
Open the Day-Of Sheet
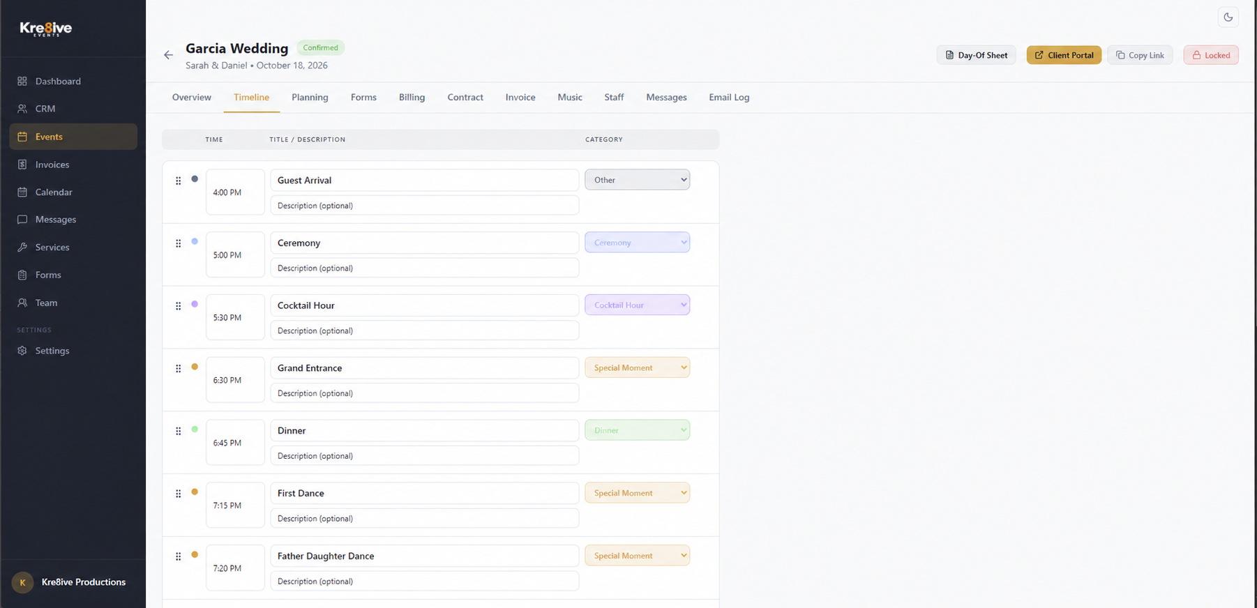click(x=976, y=55)
